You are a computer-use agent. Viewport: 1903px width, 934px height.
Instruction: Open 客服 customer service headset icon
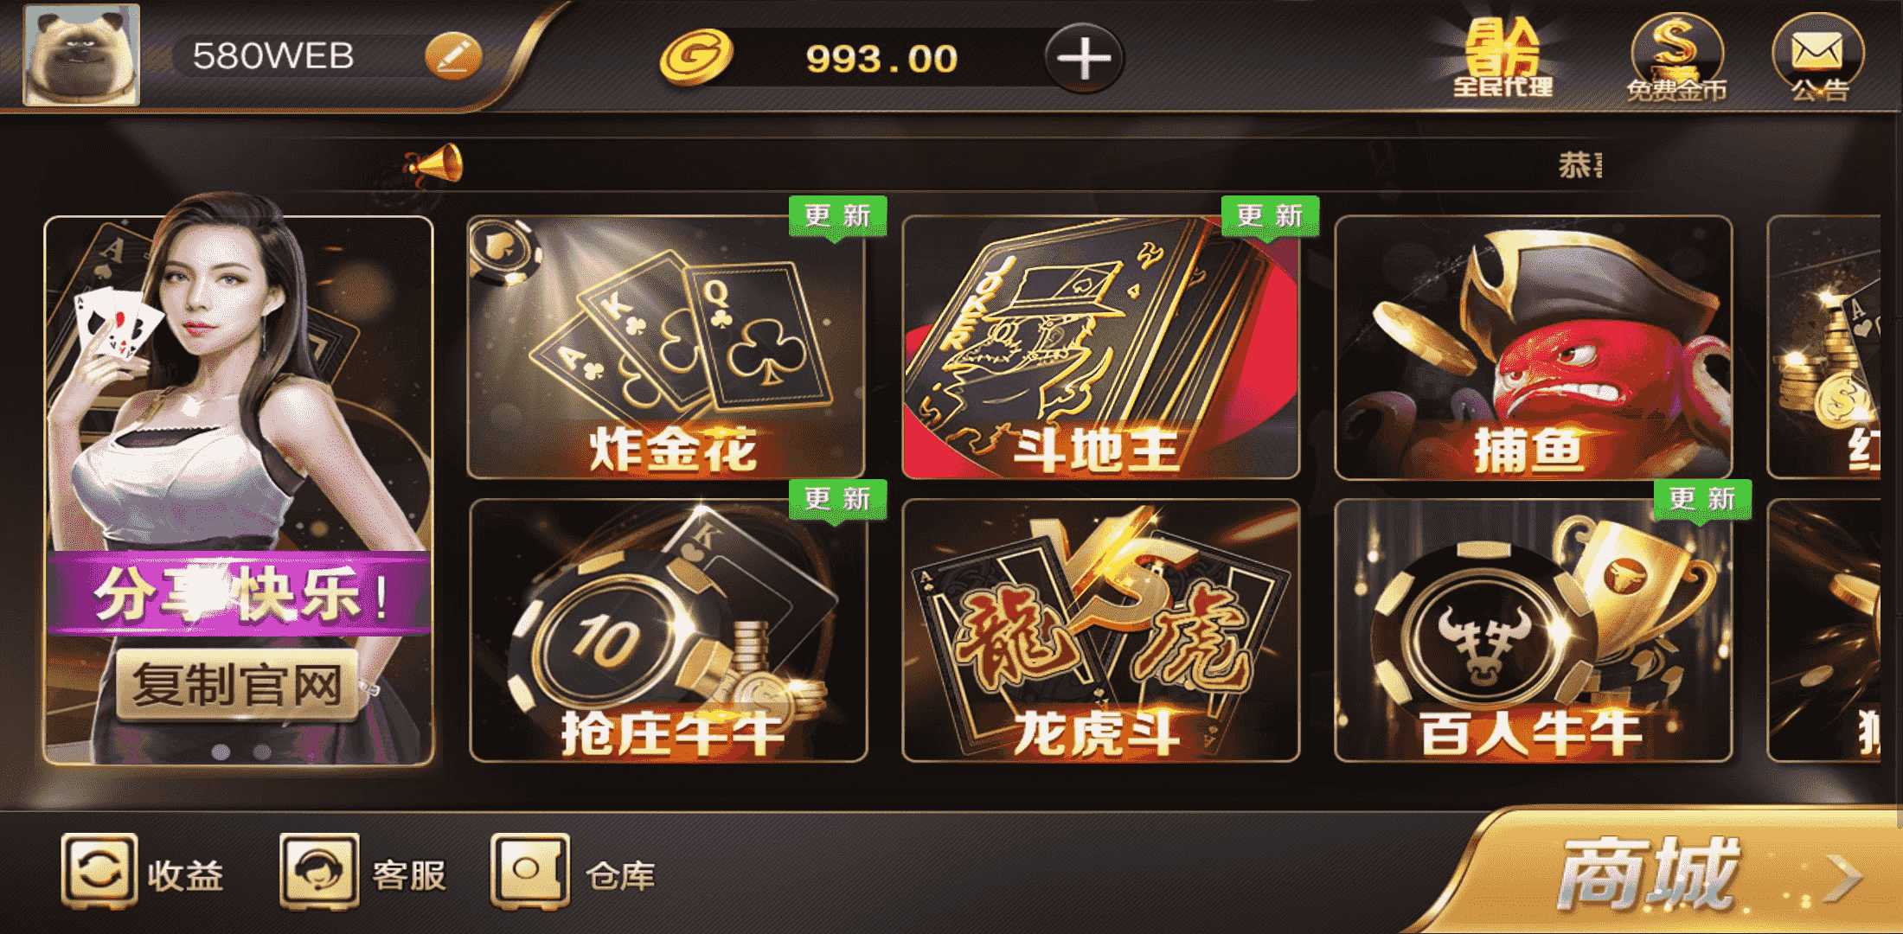click(319, 870)
